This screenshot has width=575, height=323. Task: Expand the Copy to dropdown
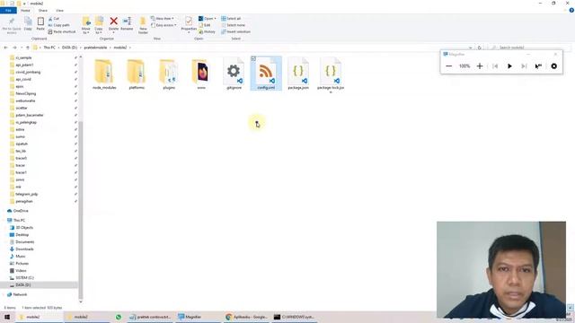point(99,31)
